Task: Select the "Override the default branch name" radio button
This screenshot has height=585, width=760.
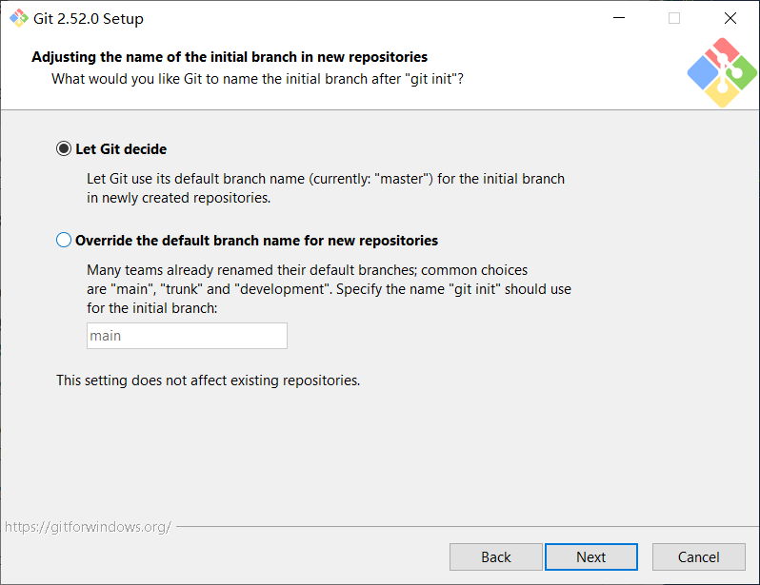Action: pyautogui.click(x=64, y=241)
